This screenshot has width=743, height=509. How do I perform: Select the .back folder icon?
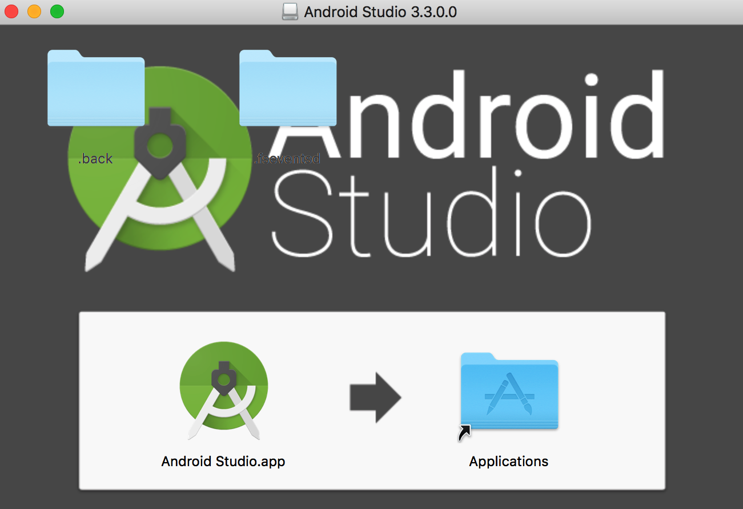point(96,89)
